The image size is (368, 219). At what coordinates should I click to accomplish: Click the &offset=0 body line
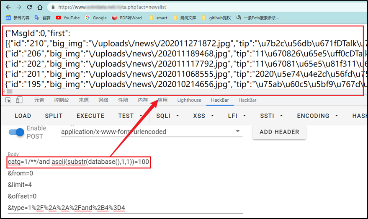(x=22, y=196)
